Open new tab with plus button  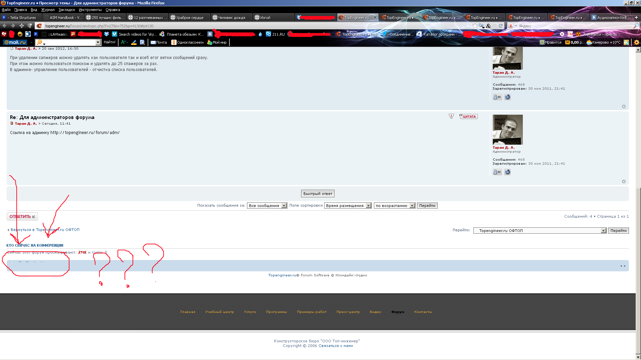[636, 17]
